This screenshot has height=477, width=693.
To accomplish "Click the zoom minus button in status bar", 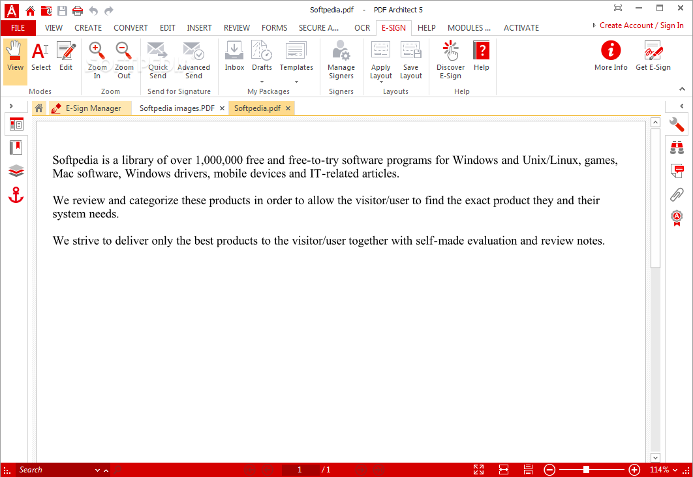I will pos(549,469).
